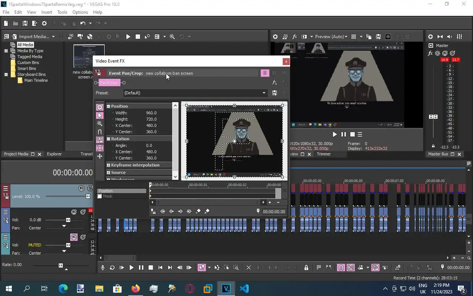The height and width of the screenshot is (296, 473).
Task: Adjust the Rate slider
Action: [x=61, y=265]
